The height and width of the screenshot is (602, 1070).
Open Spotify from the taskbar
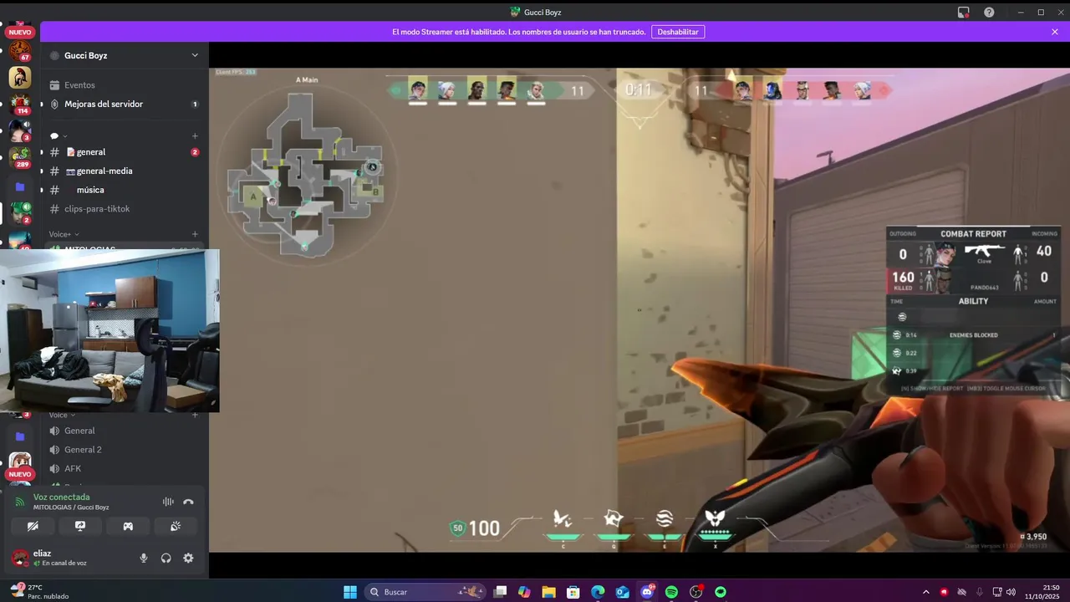672,592
